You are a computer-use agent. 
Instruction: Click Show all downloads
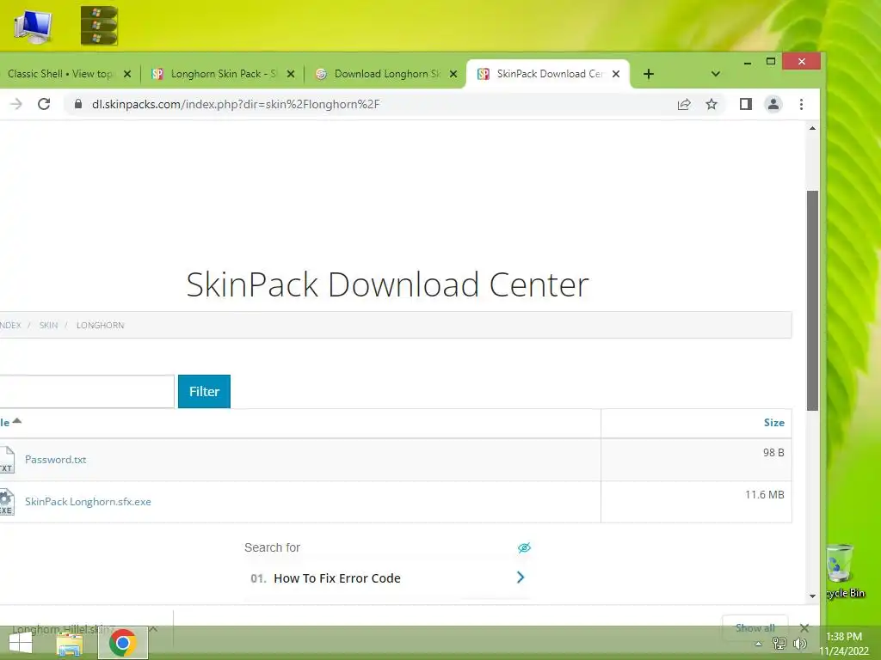point(755,628)
